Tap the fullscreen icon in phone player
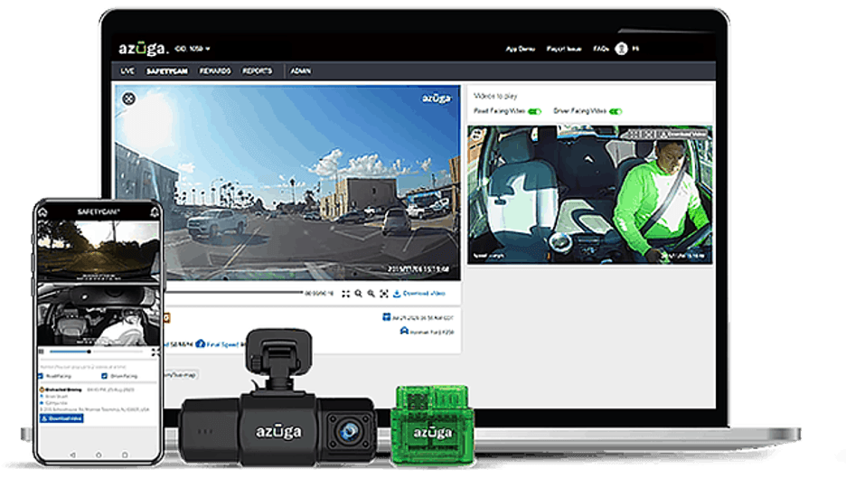This screenshot has height=488, width=846. (x=155, y=352)
